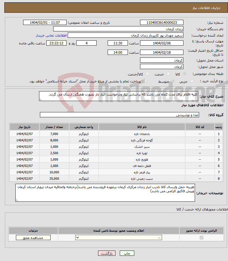Click quantity 35,000 cell
This screenshot has width=228, height=261.
(x=54, y=179)
